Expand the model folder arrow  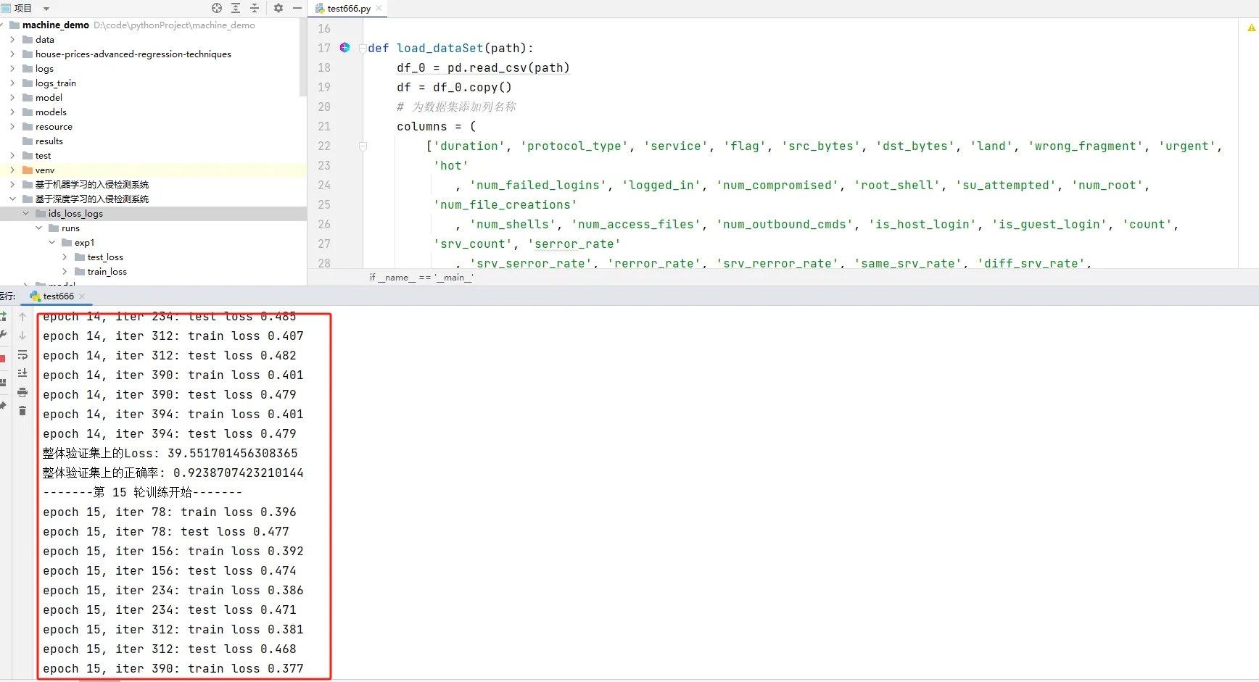(12, 98)
